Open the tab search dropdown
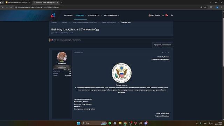Screen dimensions: 224x126 coord(2,2)
